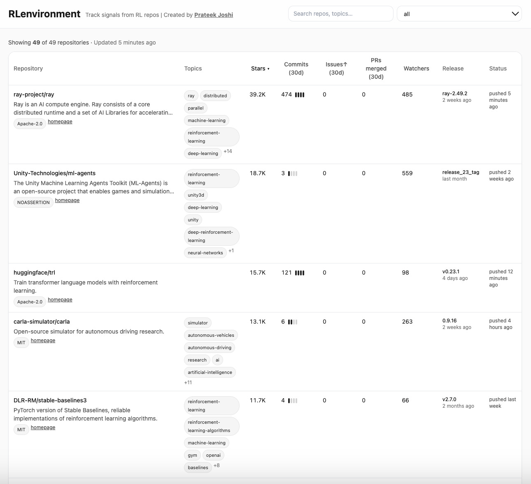Viewport: 531px width, 484px height.
Task: Select the 'autonomous-vehicles' topic tag
Action: [x=211, y=335]
